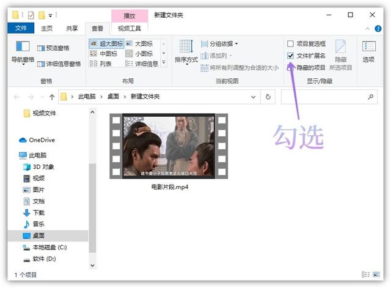Open recent locations dropdown arrow
The image size is (391, 288).
click(42, 97)
